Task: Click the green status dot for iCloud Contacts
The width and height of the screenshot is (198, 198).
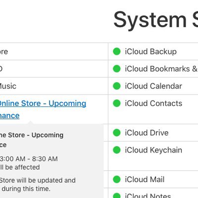Action: (117, 103)
